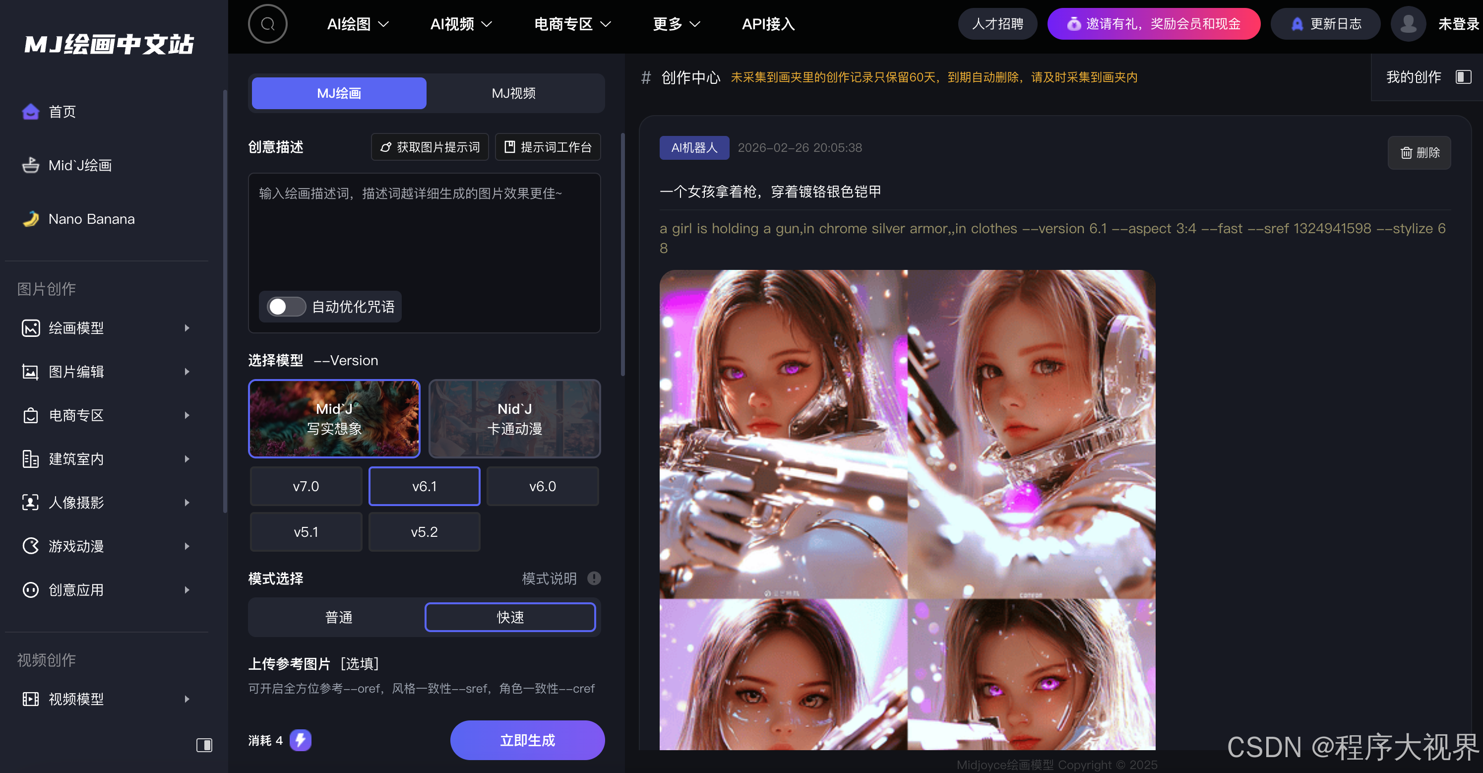Switch to the MJ视频 tab
Image resolution: width=1483 pixels, height=773 pixels.
coord(513,93)
